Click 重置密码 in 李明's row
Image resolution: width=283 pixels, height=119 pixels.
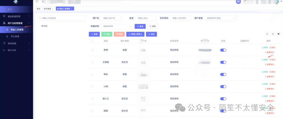point(269,52)
